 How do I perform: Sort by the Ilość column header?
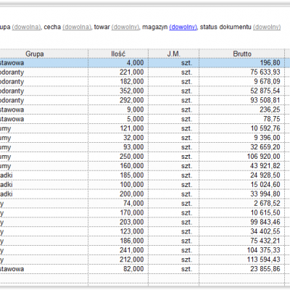(x=118, y=54)
